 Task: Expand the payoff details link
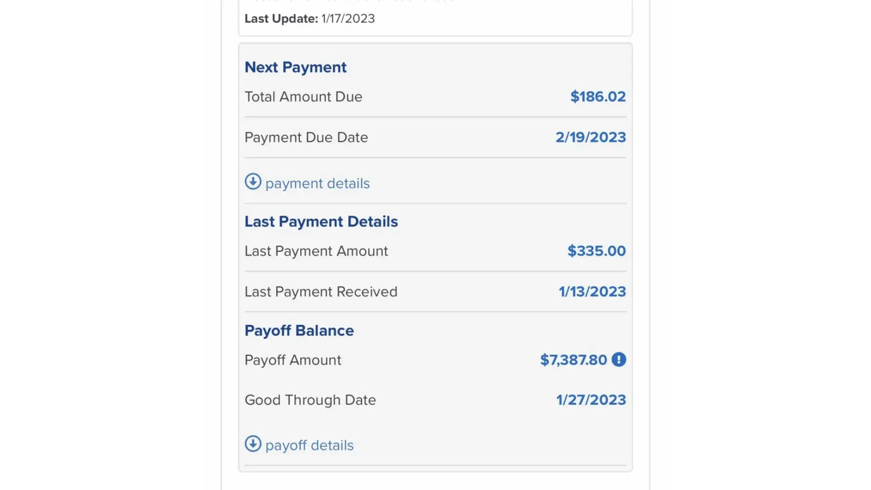tap(309, 445)
